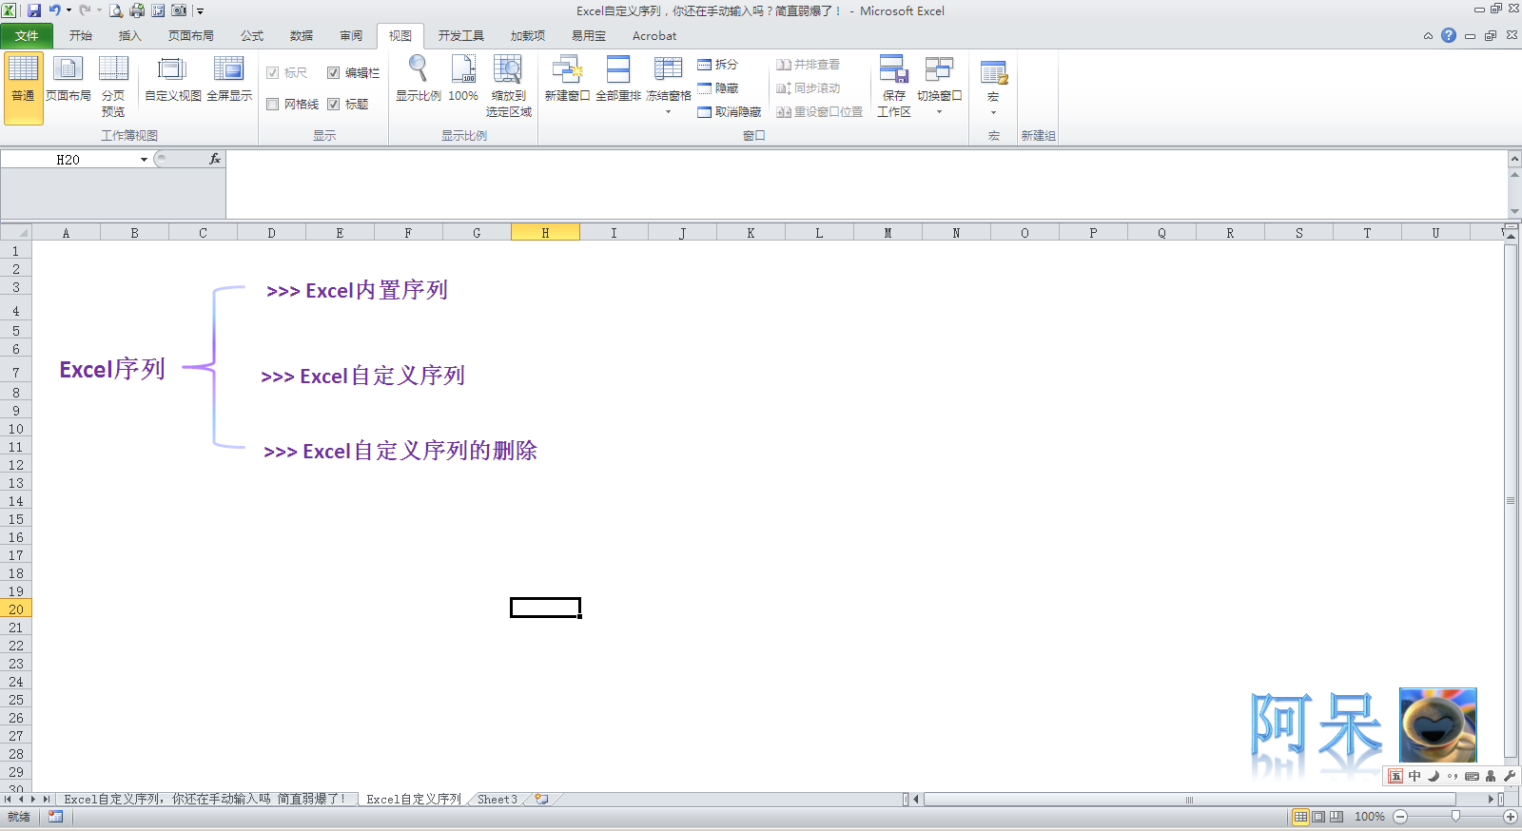Expand the formula bar
Screen dimensions: 1522x831
click(x=1513, y=159)
